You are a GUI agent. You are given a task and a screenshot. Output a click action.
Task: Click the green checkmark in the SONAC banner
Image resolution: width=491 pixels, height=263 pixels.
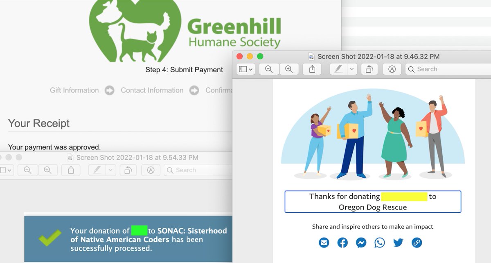pyautogui.click(x=50, y=238)
